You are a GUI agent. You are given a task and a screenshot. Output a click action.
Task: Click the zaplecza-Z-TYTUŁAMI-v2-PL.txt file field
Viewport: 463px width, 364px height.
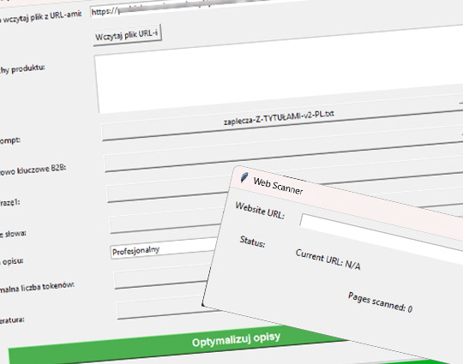282,117
